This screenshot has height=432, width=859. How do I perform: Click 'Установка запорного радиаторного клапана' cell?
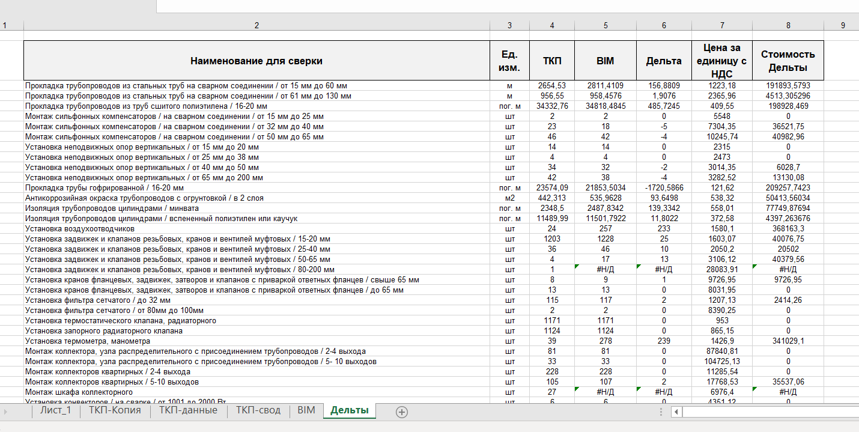(x=256, y=331)
